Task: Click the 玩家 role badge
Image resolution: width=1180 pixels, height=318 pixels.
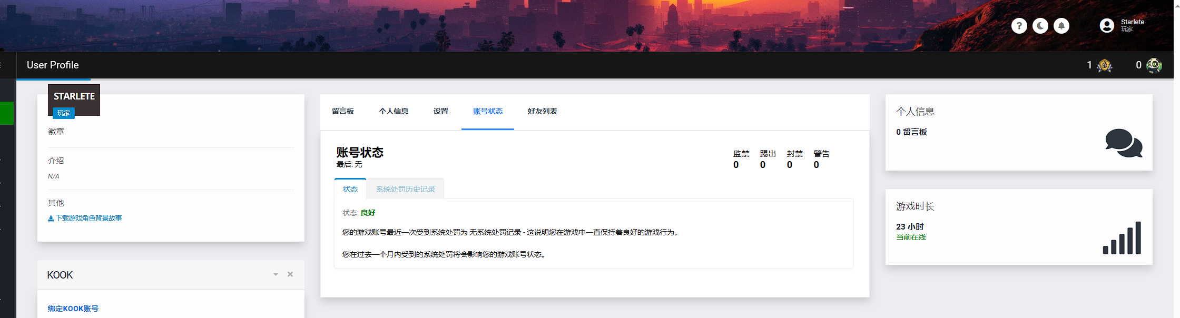Action: pyautogui.click(x=64, y=113)
